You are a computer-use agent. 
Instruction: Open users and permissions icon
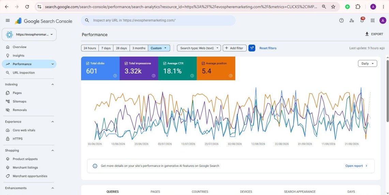pyautogui.click(x=351, y=20)
